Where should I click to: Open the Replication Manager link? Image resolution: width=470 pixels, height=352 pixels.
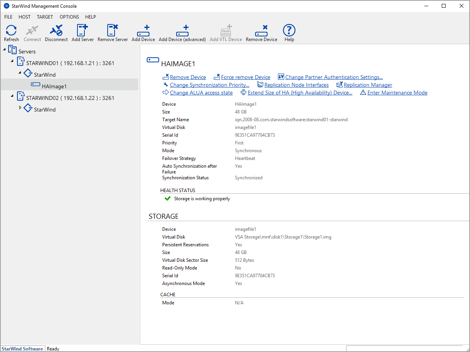pyautogui.click(x=368, y=85)
